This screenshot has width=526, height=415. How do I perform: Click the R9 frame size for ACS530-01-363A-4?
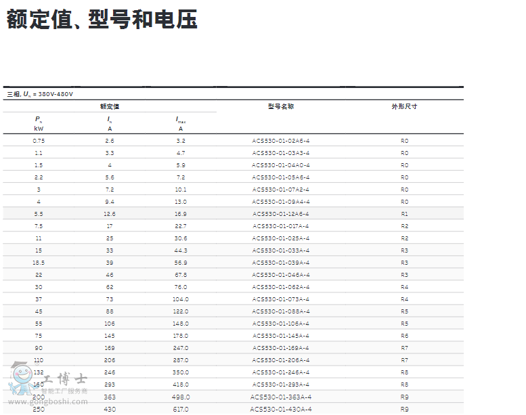404,397
